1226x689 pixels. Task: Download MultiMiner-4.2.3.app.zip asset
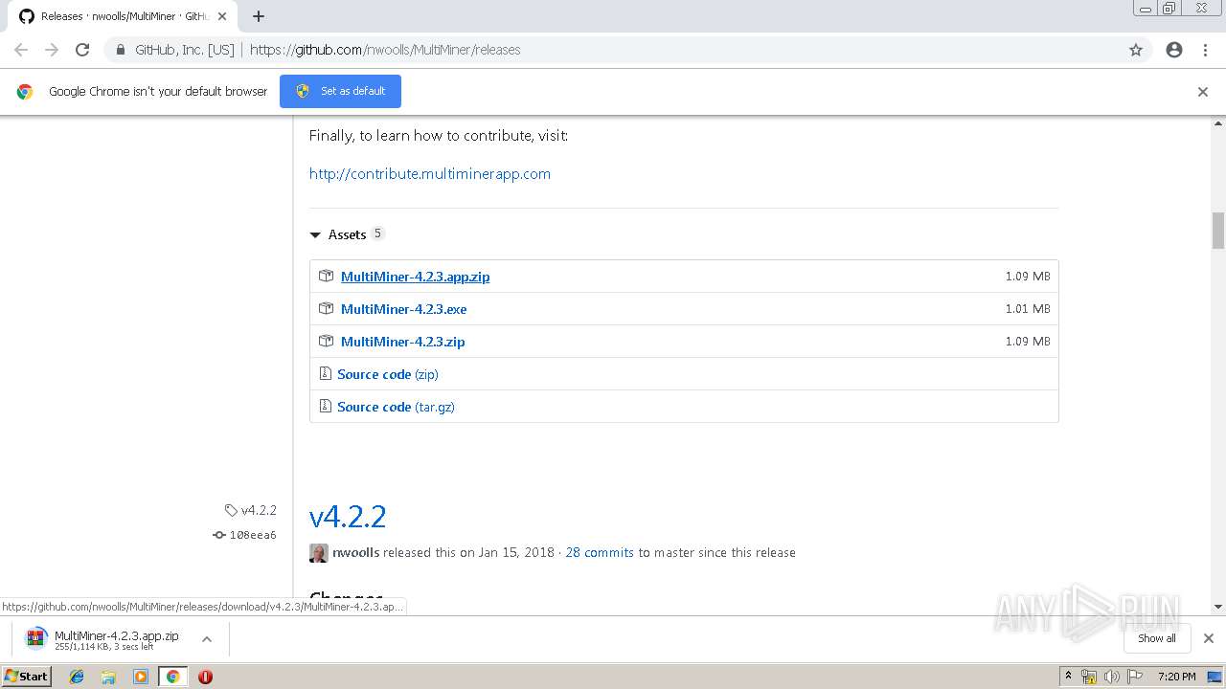(x=415, y=277)
